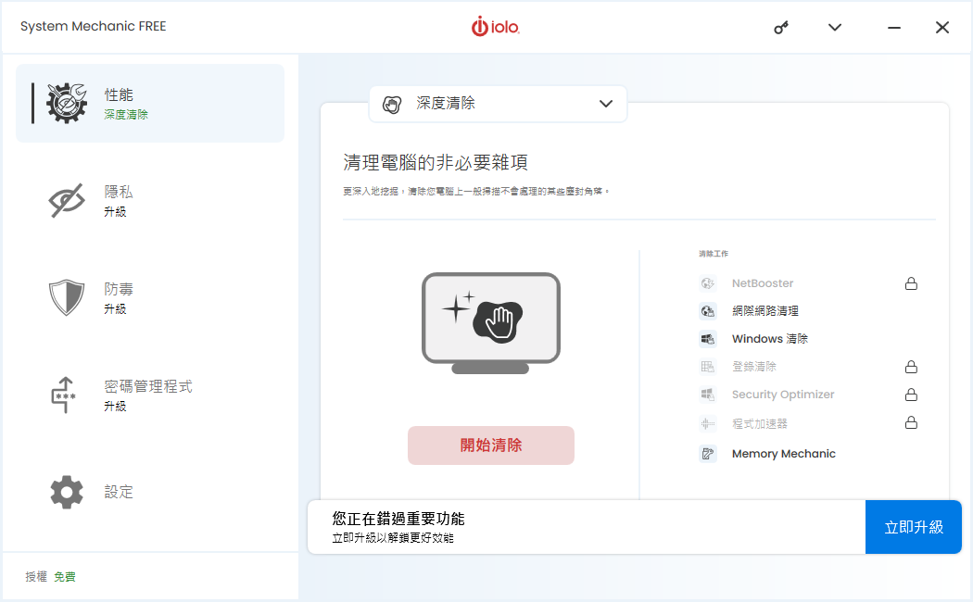Screen dimensions: 973x602
Task: Click the key activation icon in title bar
Action: click(x=781, y=28)
